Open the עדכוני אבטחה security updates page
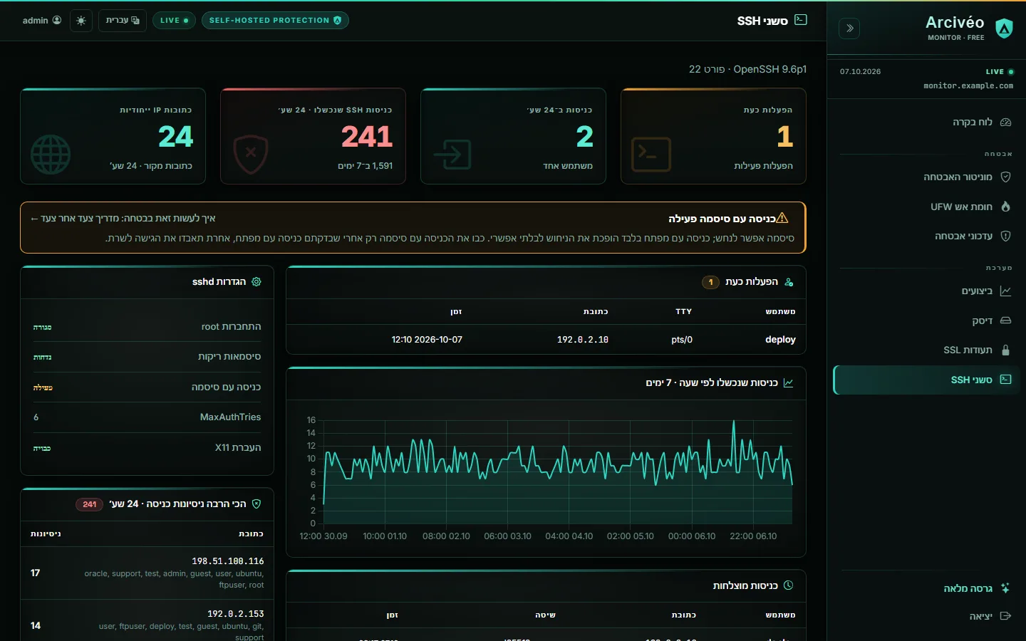The height and width of the screenshot is (641, 1026). (926, 236)
